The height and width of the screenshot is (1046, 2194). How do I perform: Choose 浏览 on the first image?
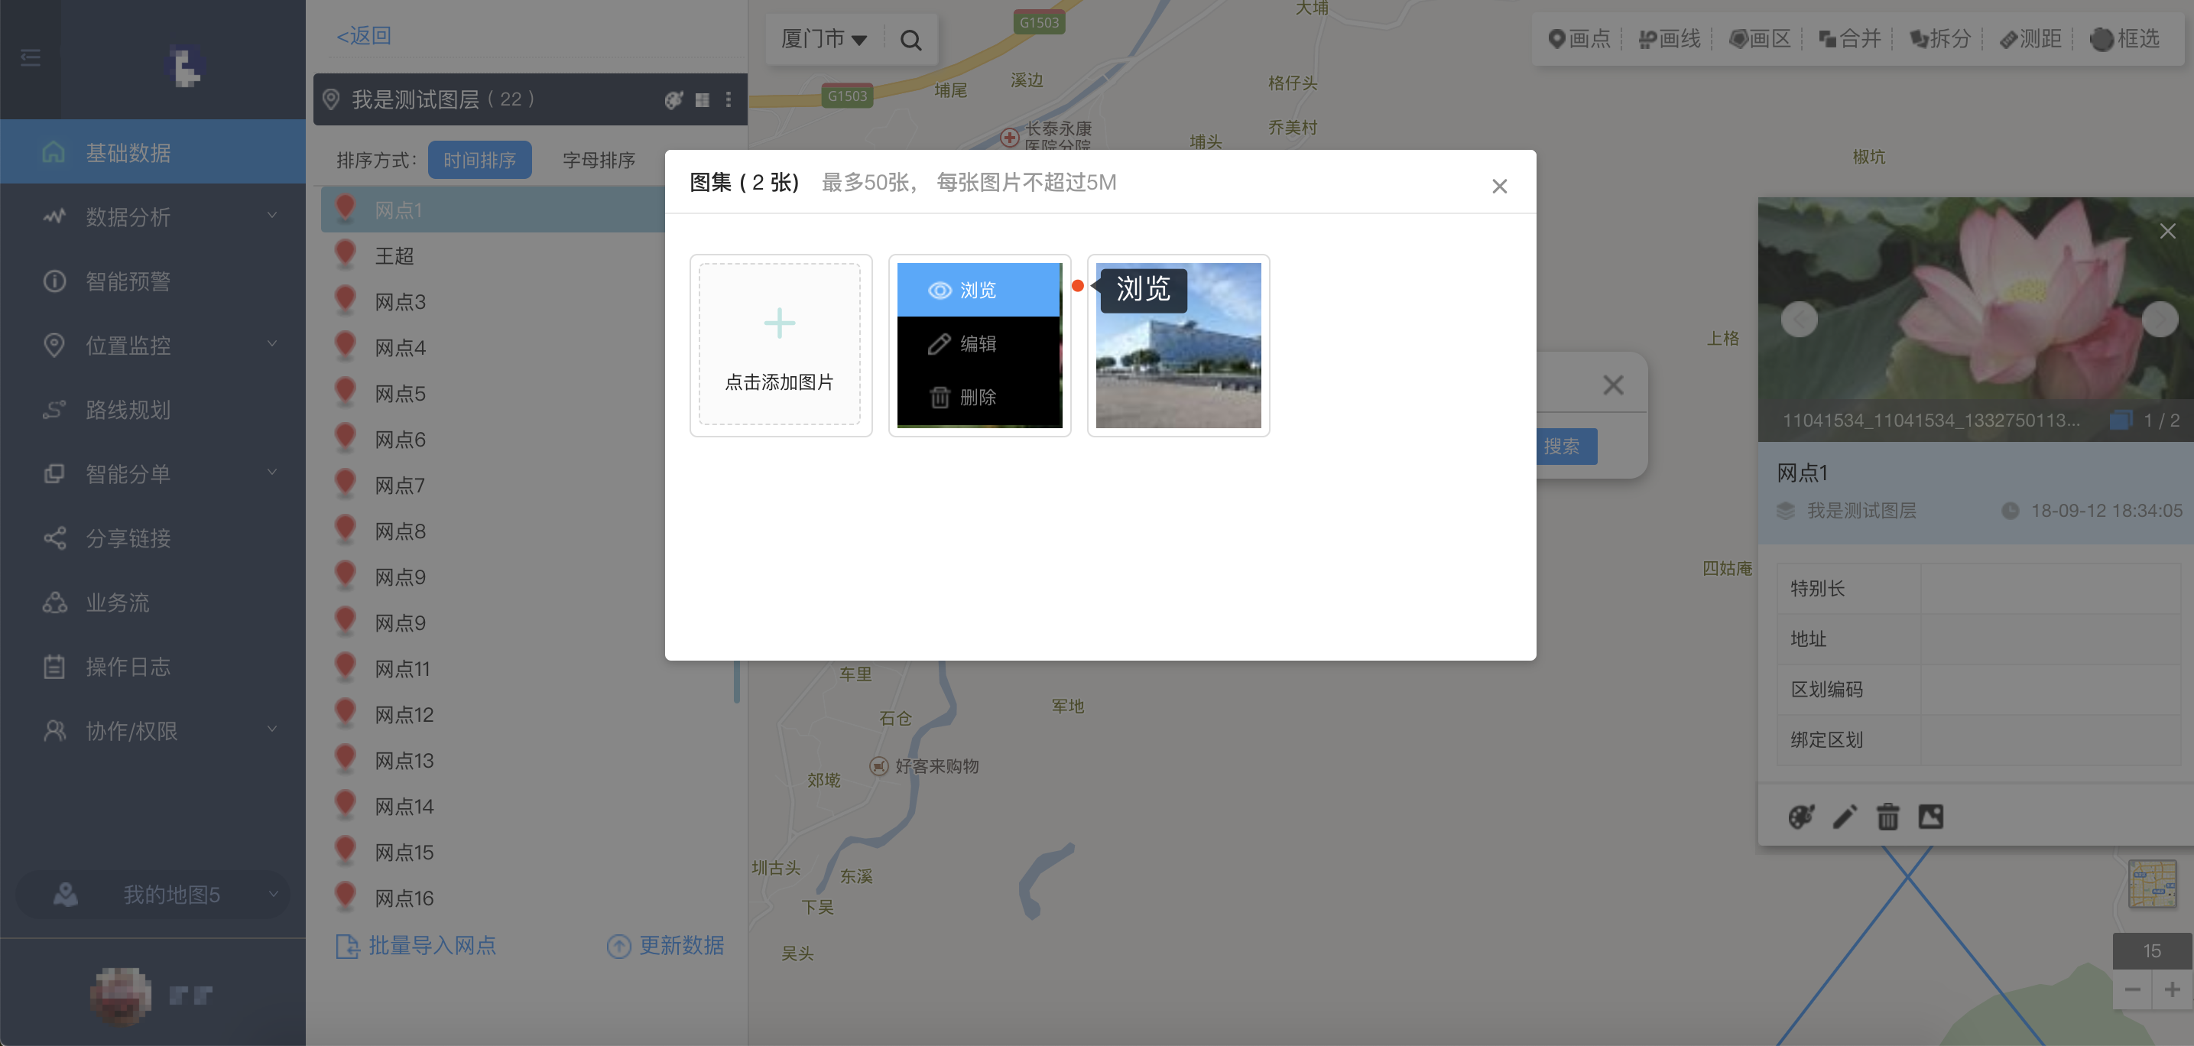[979, 290]
